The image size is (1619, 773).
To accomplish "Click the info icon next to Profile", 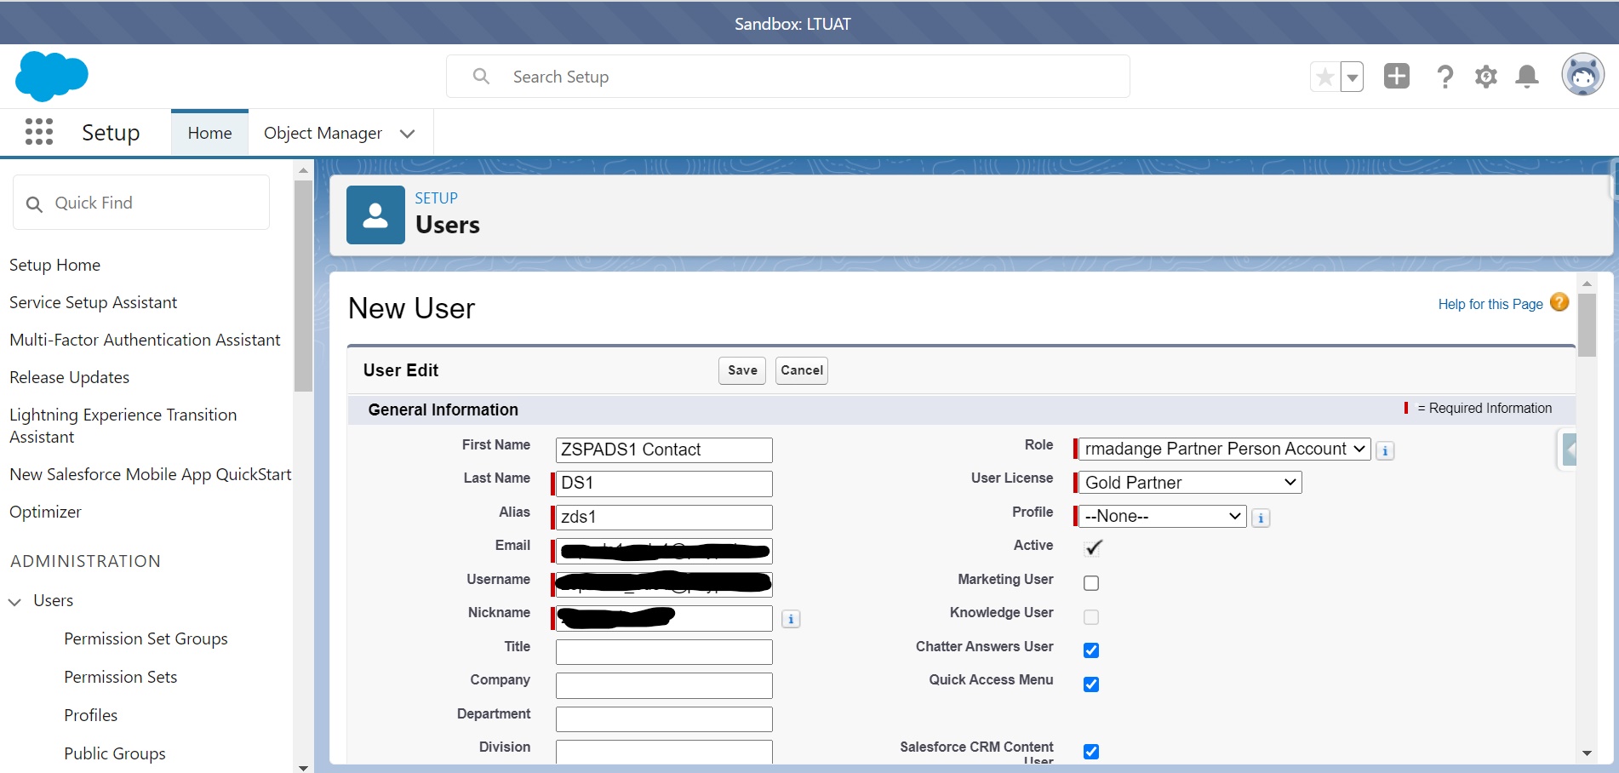I will pos(1261,518).
